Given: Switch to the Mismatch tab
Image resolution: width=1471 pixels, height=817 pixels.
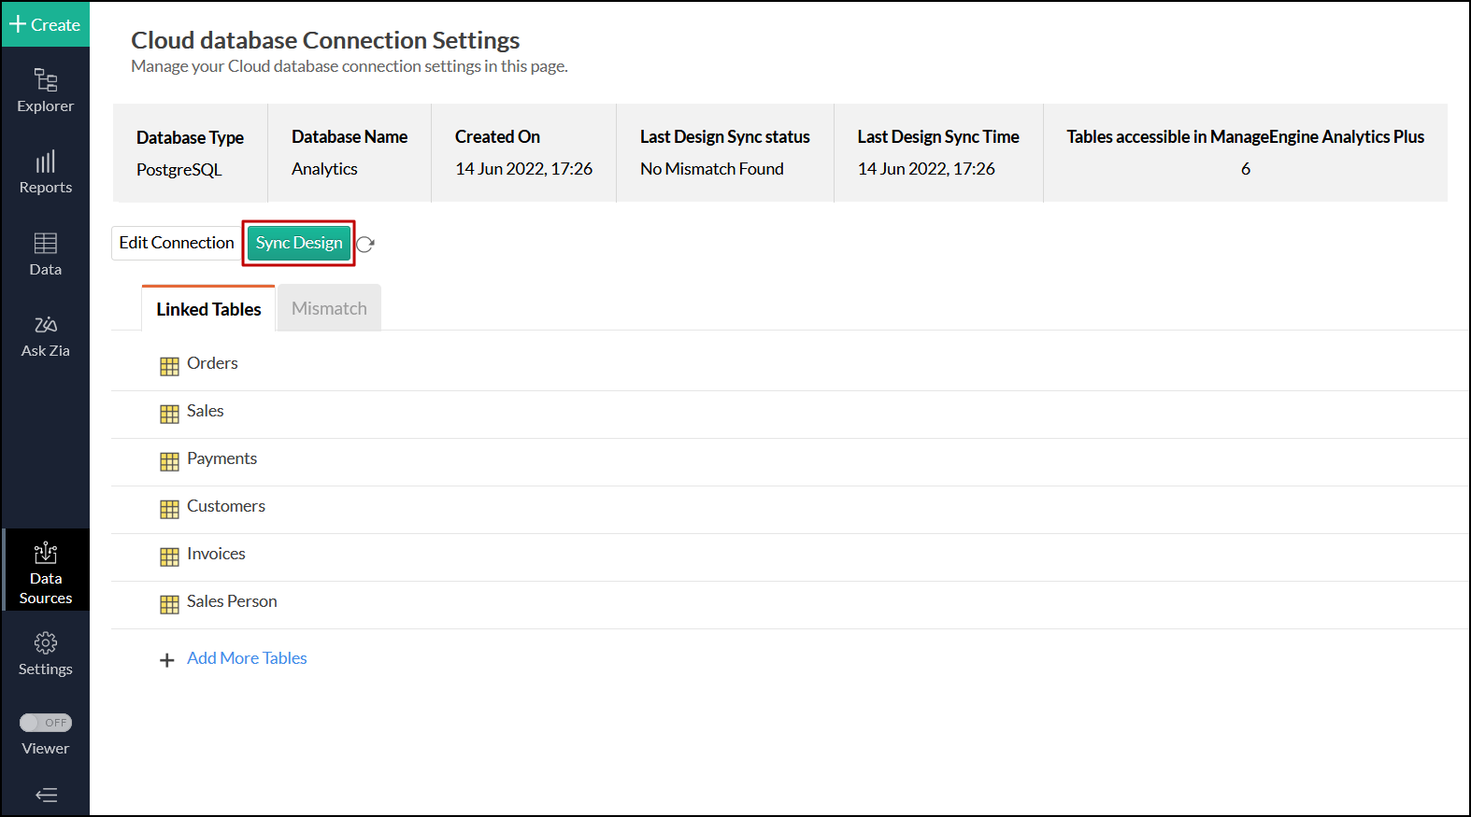Looking at the screenshot, I should 329,308.
